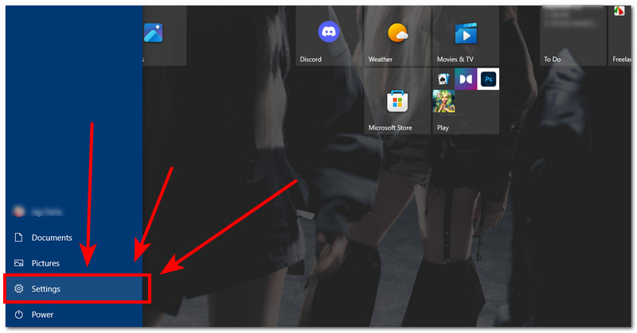Open the Freelancer tile at right edge
This screenshot has height=333, width=637.
[623, 35]
